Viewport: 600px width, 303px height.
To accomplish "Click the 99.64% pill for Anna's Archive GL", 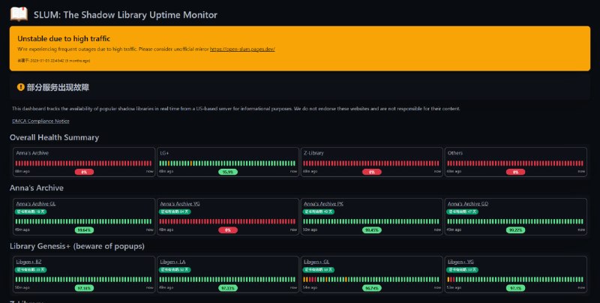I will [x=84, y=230].
